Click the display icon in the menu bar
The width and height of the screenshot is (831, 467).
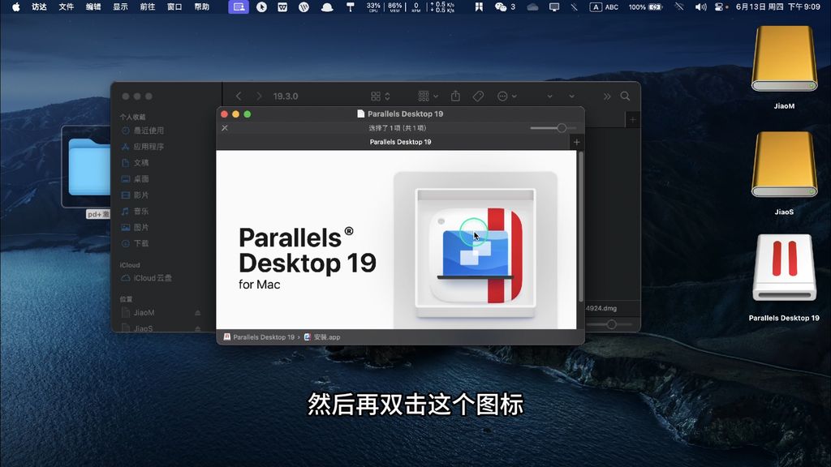click(554, 6)
